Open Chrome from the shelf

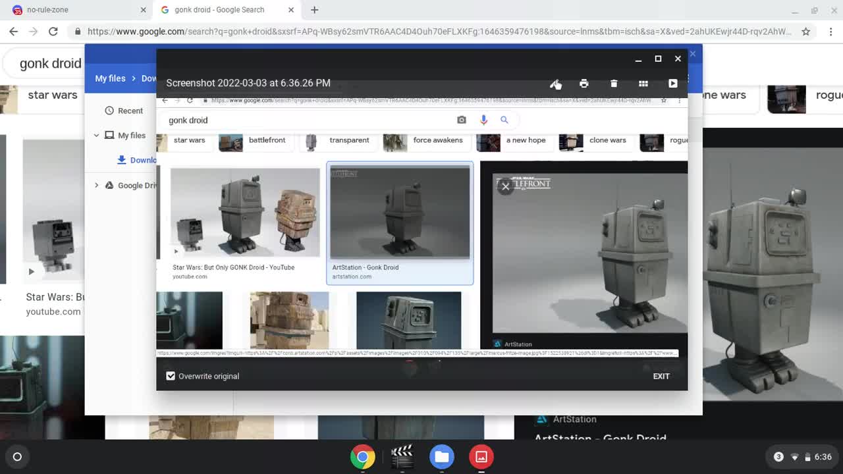[362, 457]
